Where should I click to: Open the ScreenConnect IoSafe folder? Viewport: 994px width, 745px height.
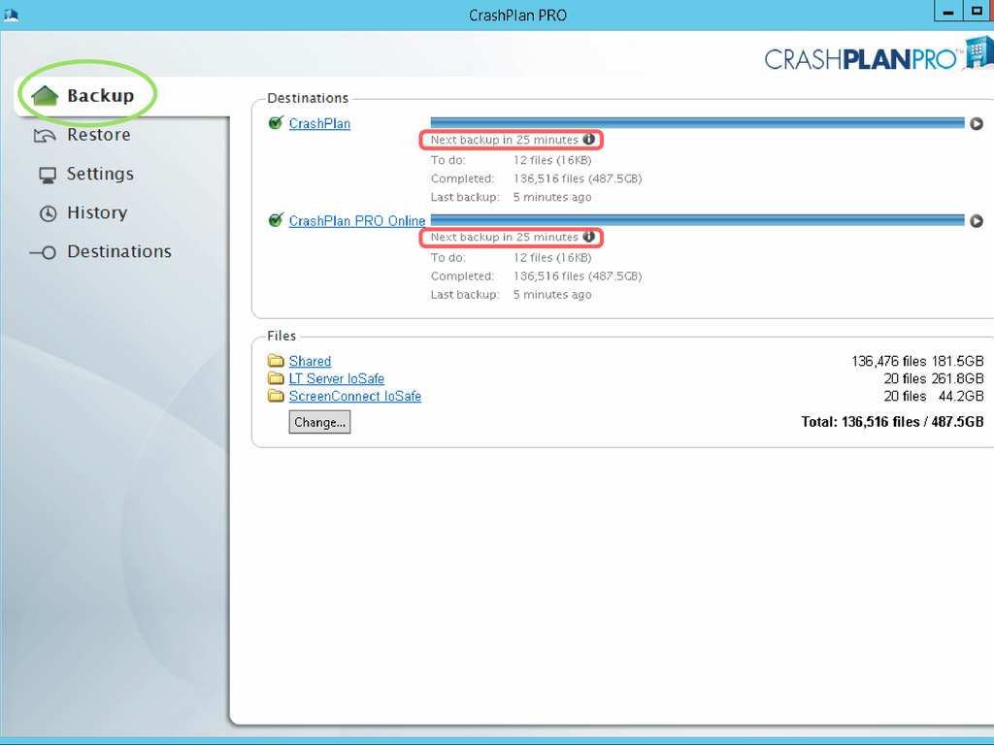point(354,396)
